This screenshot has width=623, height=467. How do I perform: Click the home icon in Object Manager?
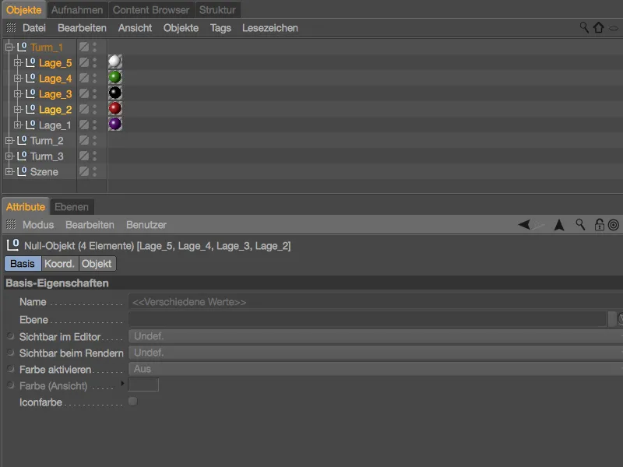[599, 27]
